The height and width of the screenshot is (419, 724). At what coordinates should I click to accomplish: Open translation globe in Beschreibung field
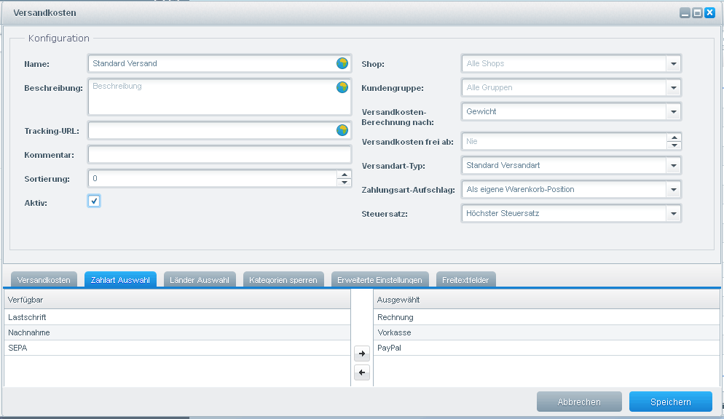(x=342, y=87)
